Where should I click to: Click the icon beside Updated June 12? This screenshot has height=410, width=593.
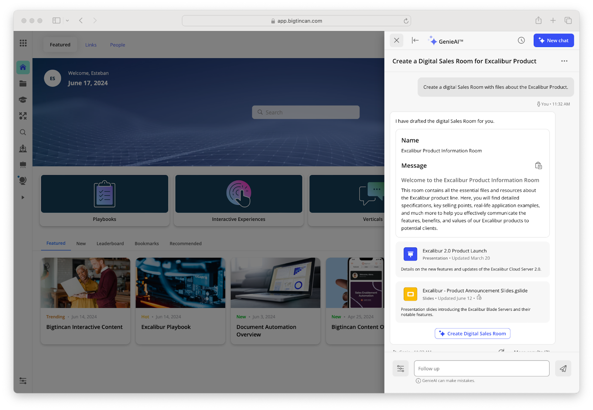pyautogui.click(x=479, y=298)
